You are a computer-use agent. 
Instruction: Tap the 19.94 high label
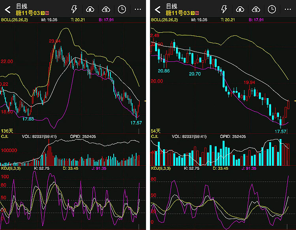[x=249, y=82]
